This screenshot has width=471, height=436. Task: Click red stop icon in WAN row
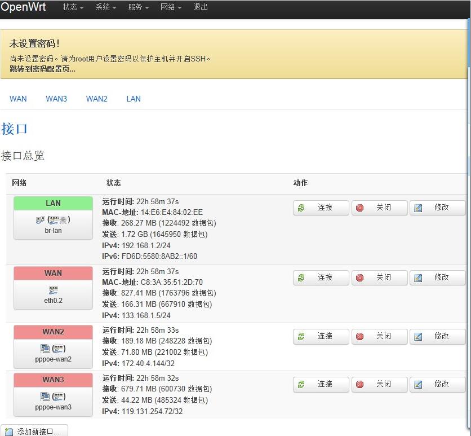click(x=360, y=278)
